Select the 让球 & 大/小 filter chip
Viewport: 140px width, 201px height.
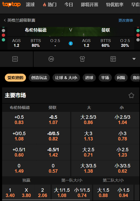pyautogui.click(x=66, y=77)
